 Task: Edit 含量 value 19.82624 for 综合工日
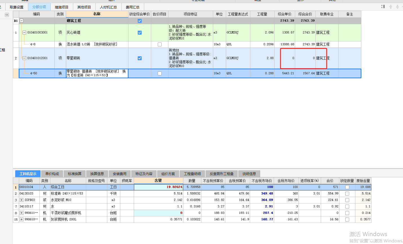(159, 187)
